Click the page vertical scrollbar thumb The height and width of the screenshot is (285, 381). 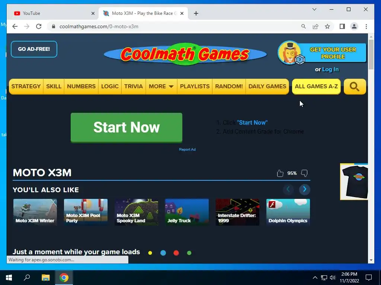coord(371,55)
